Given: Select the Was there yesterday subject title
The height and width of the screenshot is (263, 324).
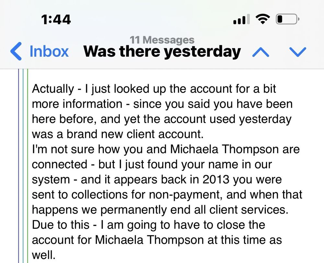Looking at the screenshot, I should pos(162,51).
